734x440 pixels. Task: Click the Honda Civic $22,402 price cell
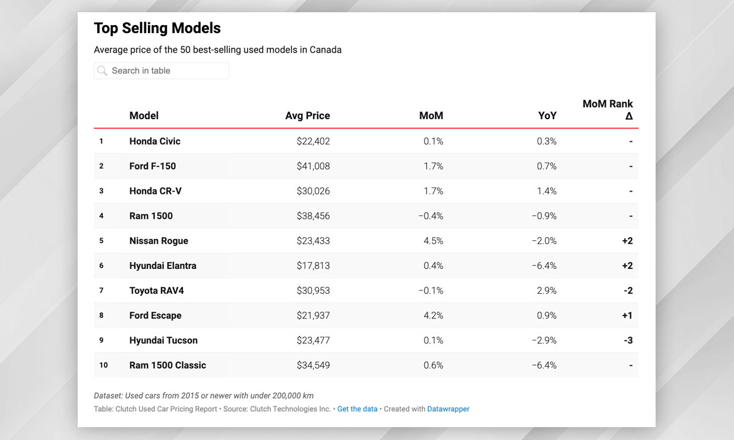pyautogui.click(x=313, y=141)
